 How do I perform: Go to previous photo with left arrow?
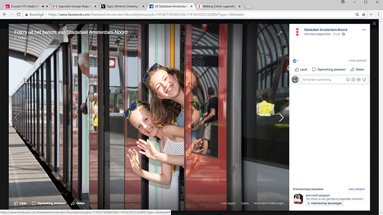click(17, 118)
